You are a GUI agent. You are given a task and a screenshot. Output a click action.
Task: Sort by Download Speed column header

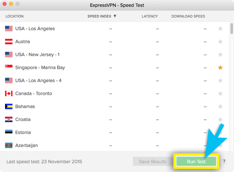(x=188, y=16)
